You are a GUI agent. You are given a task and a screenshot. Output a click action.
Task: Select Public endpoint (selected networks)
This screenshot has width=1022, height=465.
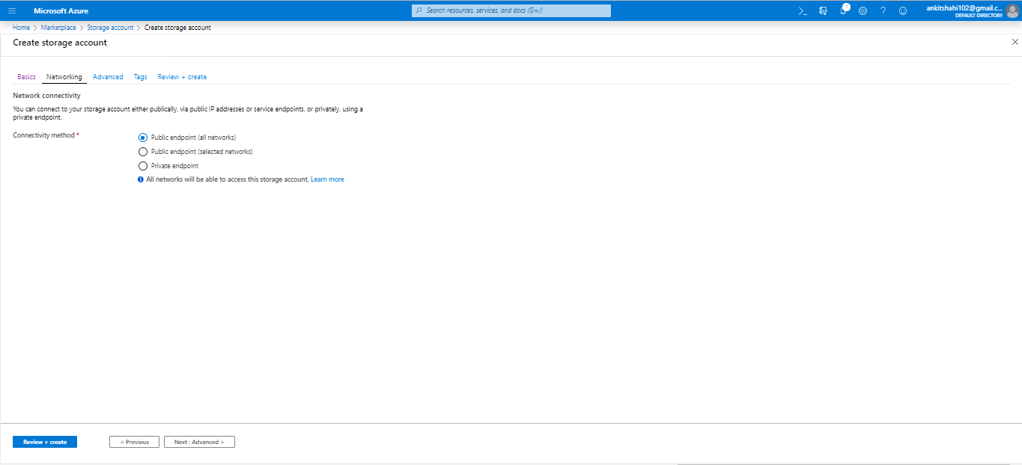[x=142, y=151]
